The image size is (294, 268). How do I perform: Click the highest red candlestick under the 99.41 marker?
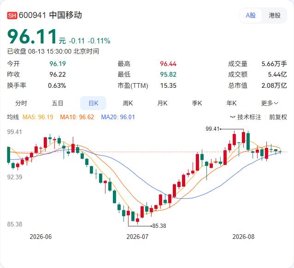pyautogui.click(x=243, y=137)
